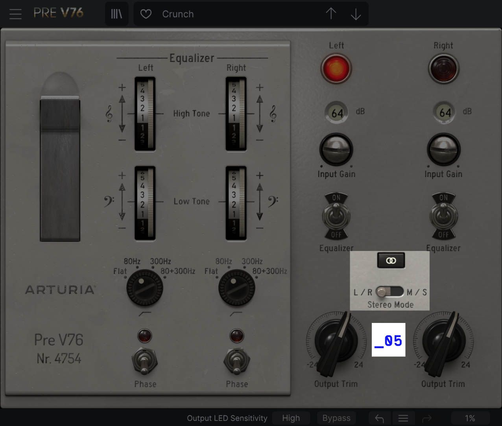Toggle the Right Phase switch
This screenshot has width=502, height=426.
click(x=236, y=361)
